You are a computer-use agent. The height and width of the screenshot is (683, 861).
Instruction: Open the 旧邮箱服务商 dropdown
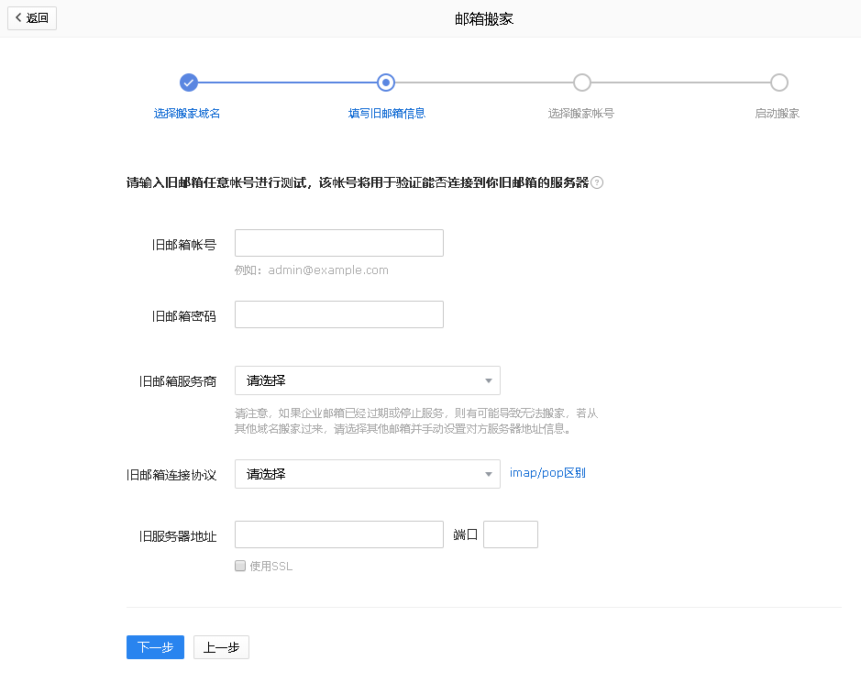coord(367,380)
